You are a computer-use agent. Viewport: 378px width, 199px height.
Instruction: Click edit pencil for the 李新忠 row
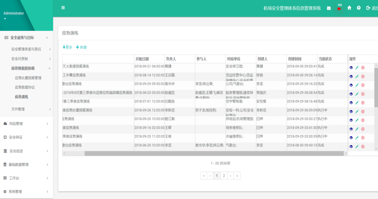pos(357,111)
